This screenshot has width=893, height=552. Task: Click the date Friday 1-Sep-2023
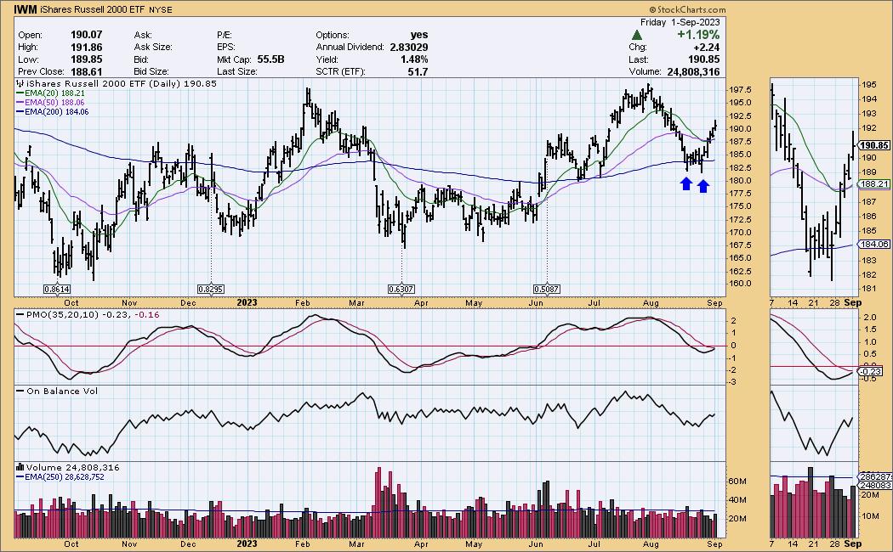pos(680,22)
